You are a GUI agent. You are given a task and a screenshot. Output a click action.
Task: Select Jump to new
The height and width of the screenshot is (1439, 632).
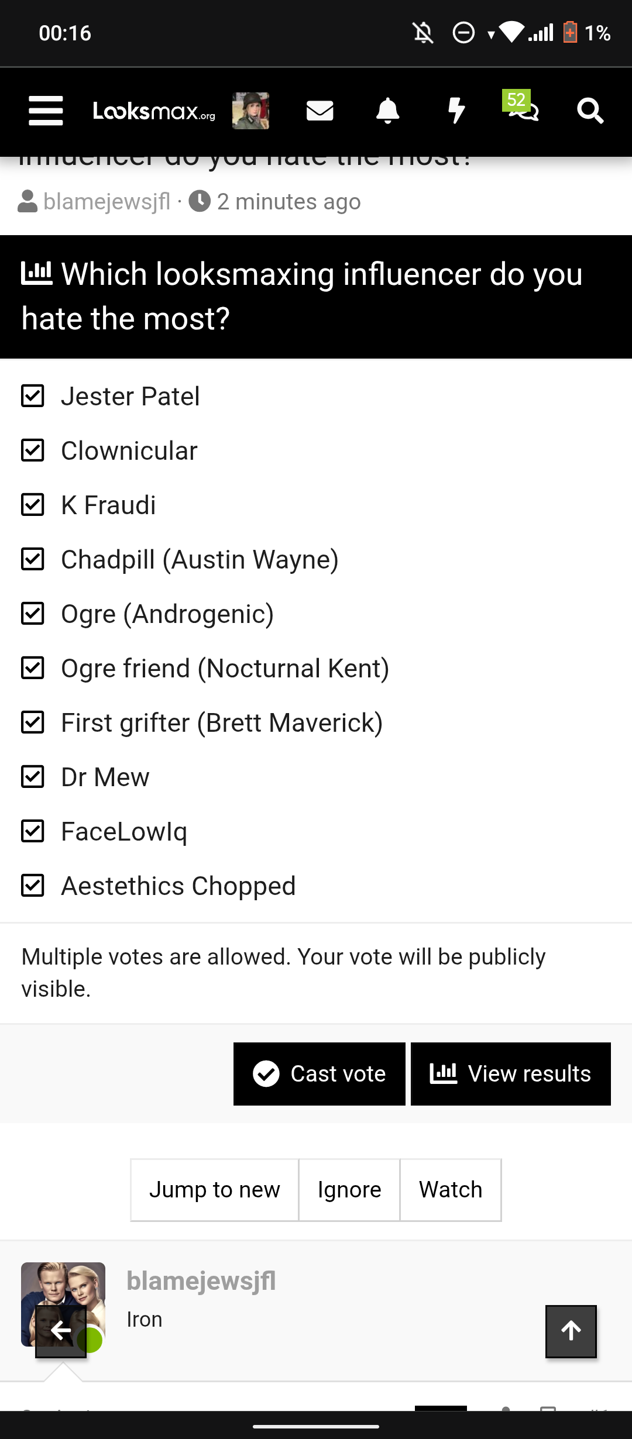(x=214, y=1190)
